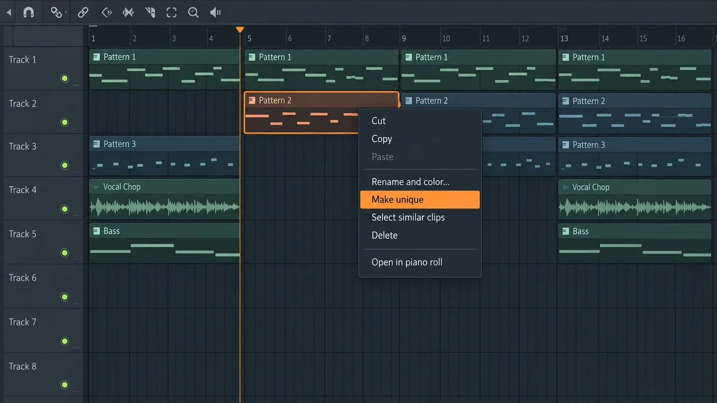Open Rename and color... option
This screenshot has height=403, width=717.
(420, 182)
